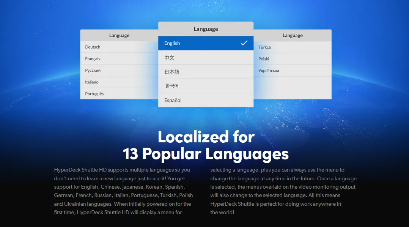Click the left panel Language header above Deutsch
The height and width of the screenshot is (227, 409).
(x=119, y=35)
